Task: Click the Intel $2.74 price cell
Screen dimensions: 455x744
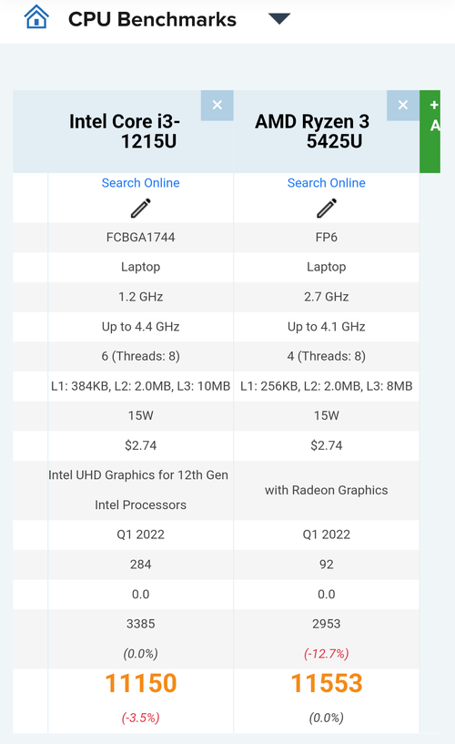Action: pos(141,445)
